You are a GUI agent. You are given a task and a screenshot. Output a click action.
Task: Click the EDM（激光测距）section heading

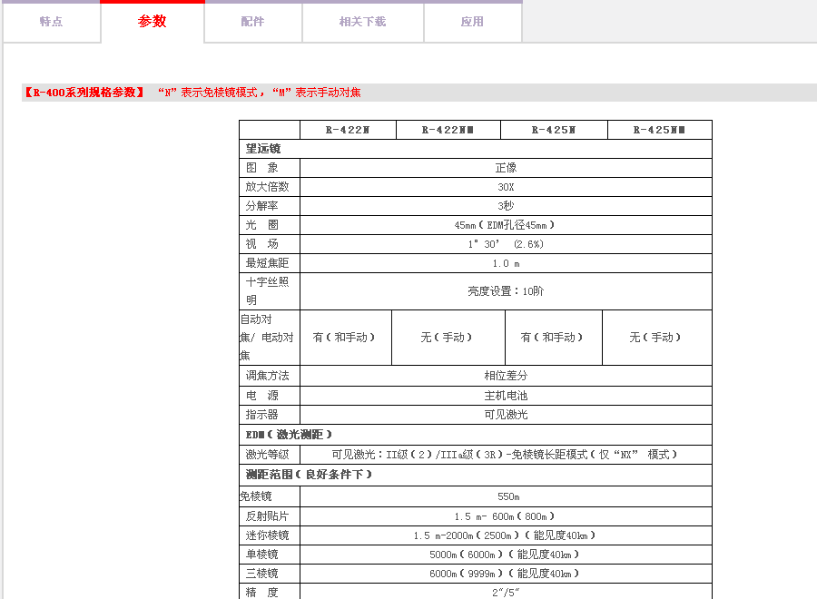290,435
